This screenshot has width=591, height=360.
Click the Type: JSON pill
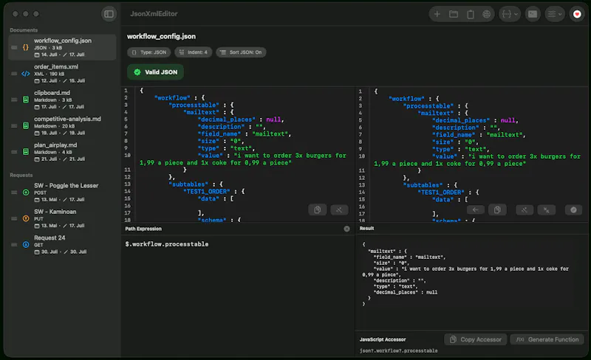(x=149, y=52)
